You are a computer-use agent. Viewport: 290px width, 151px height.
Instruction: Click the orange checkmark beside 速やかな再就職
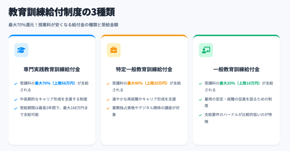pyautogui.click(x=108, y=99)
